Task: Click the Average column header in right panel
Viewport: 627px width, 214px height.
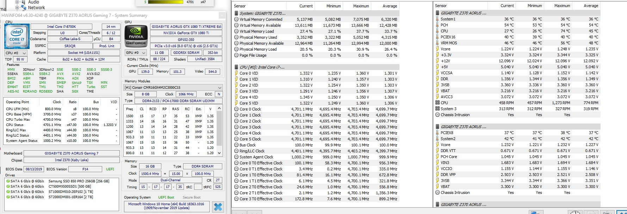Action: [585, 6]
